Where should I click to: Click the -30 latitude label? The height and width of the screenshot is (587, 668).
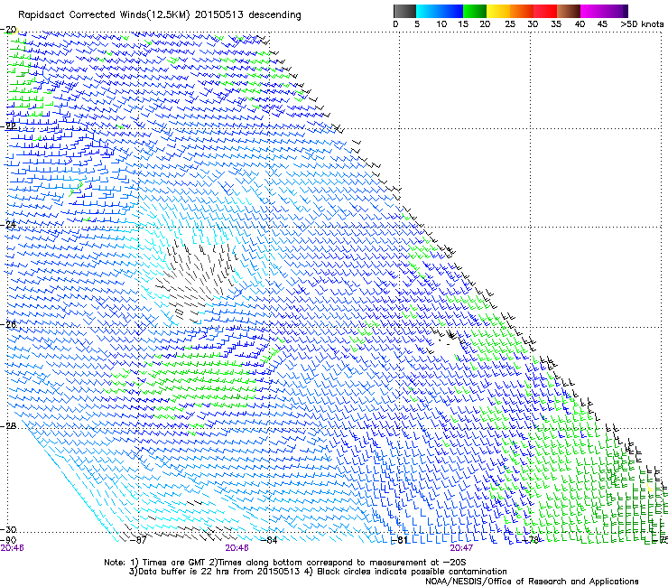coord(9,529)
